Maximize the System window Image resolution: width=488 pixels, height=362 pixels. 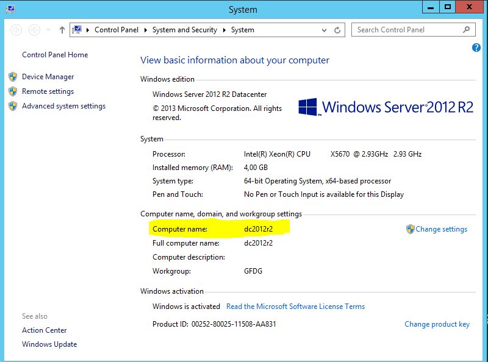point(448,7)
